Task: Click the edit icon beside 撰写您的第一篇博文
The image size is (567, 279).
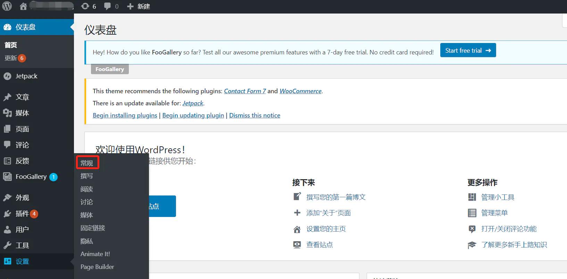Action: coord(297,197)
